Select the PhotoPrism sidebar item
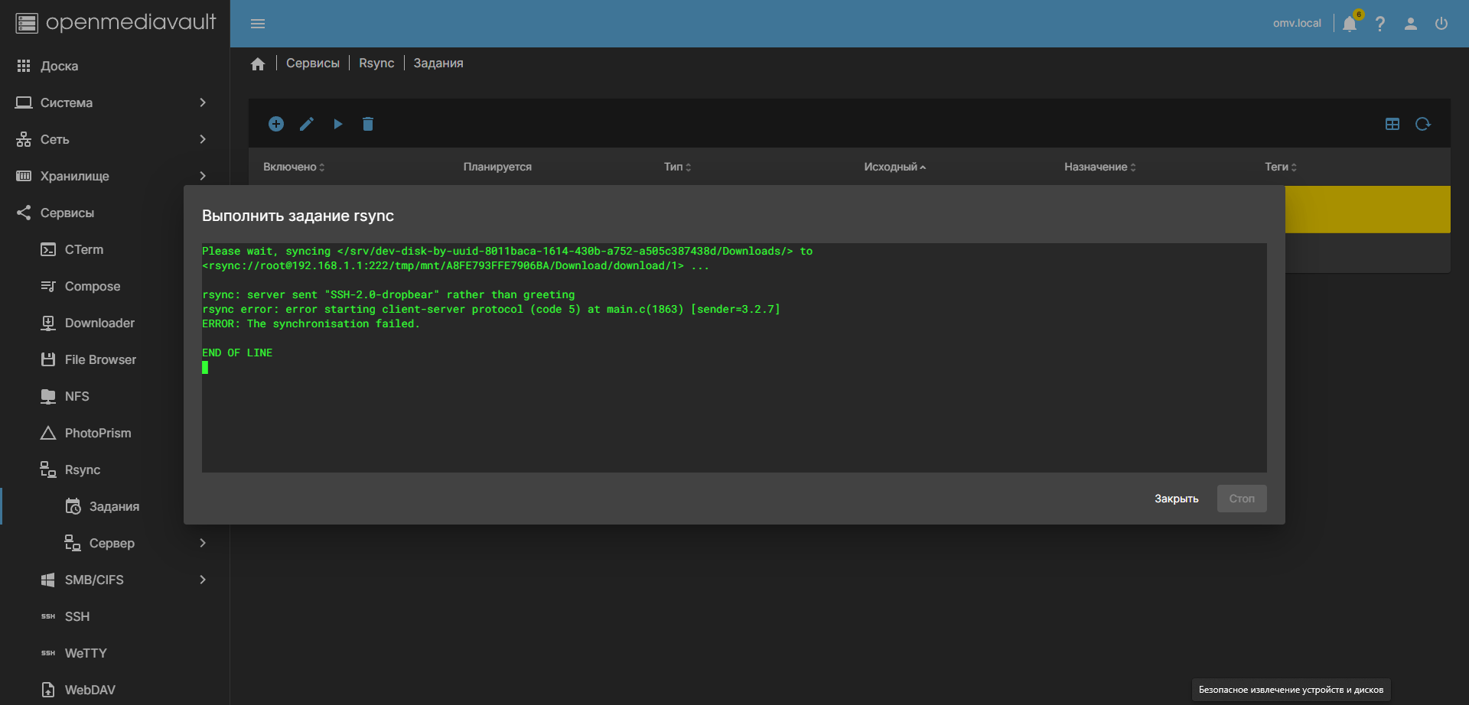Screen dimensions: 1469x705 (x=98, y=433)
